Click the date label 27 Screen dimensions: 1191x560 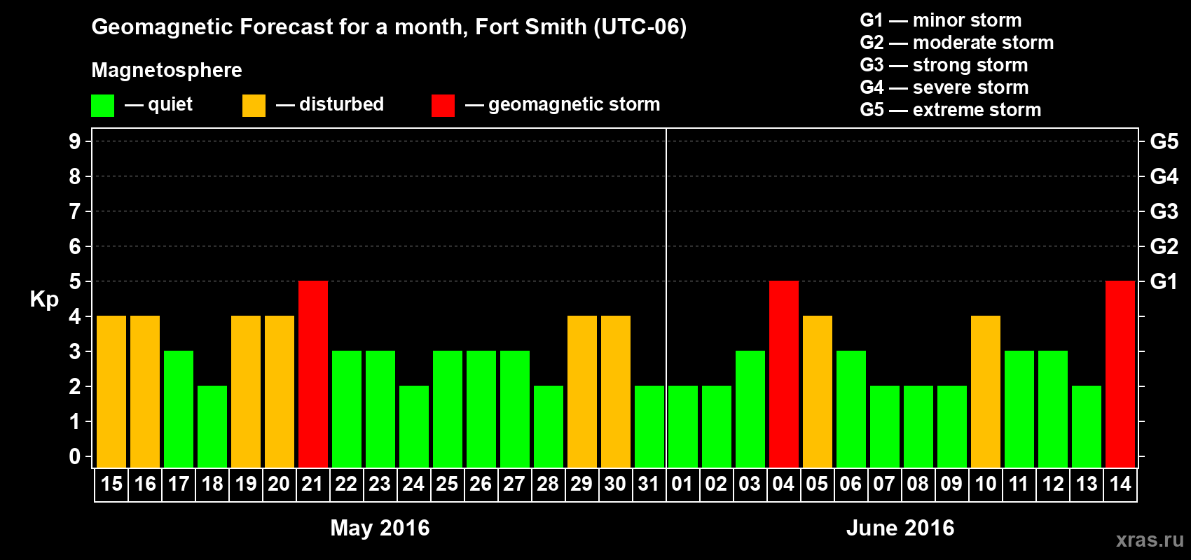514,484
